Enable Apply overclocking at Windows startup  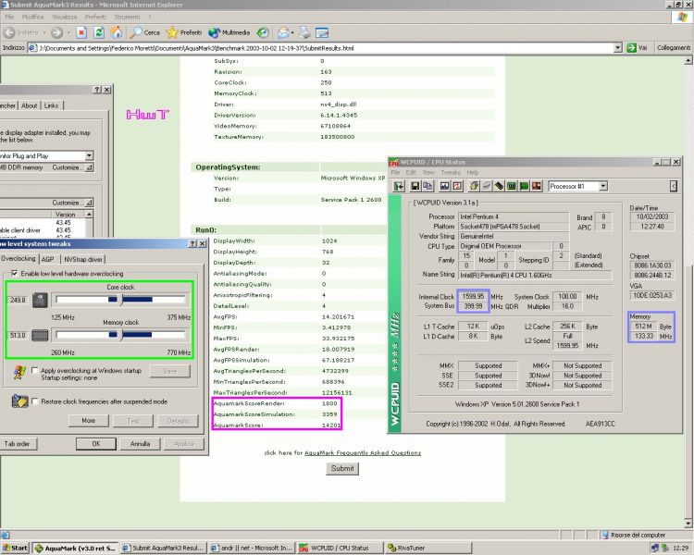(35, 370)
